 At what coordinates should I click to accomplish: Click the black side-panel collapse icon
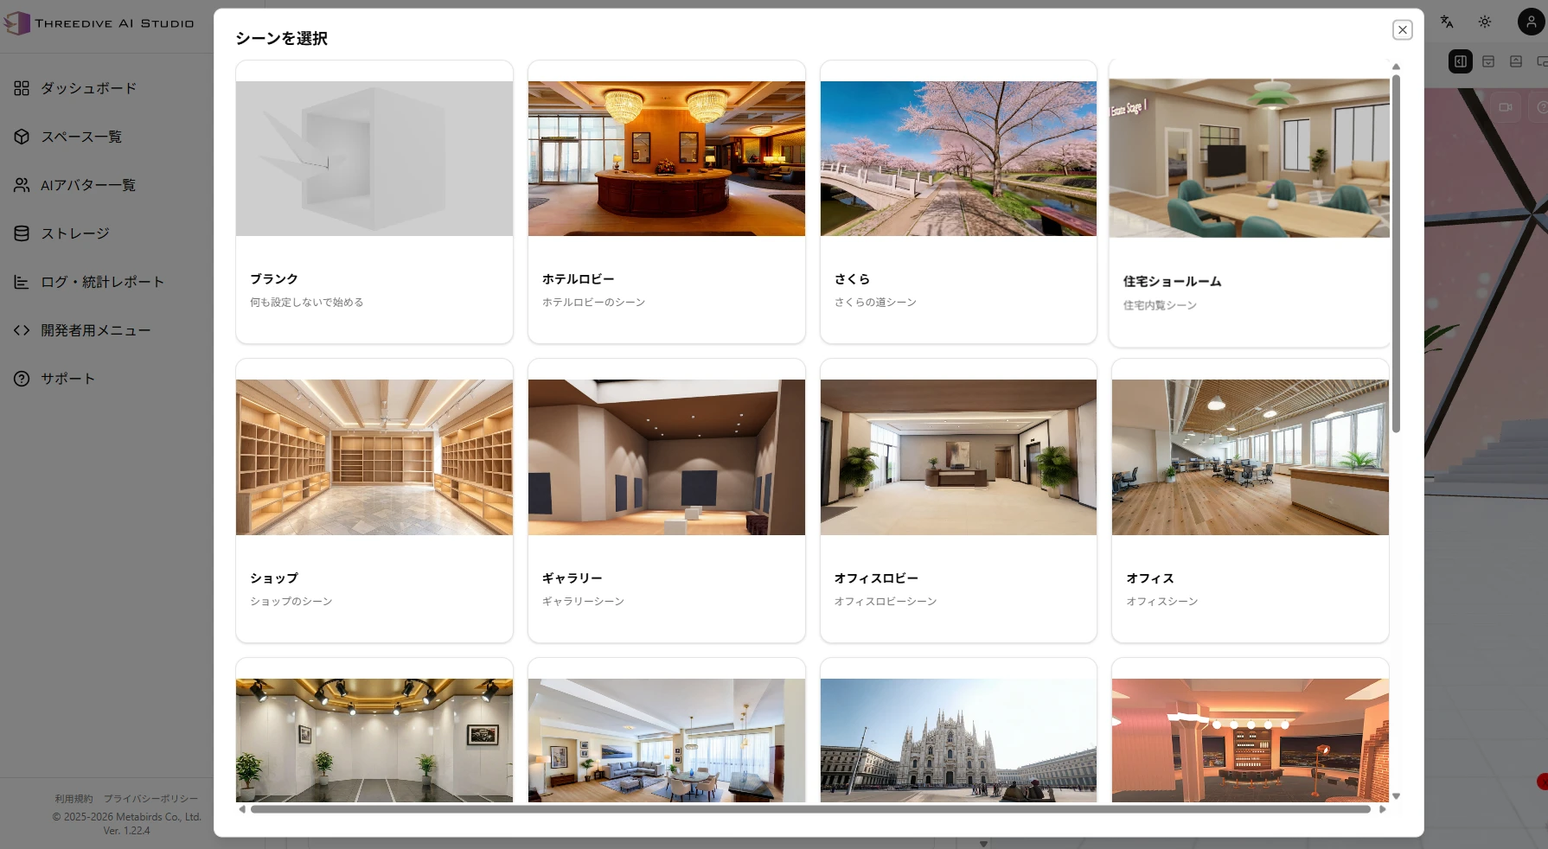(1461, 61)
